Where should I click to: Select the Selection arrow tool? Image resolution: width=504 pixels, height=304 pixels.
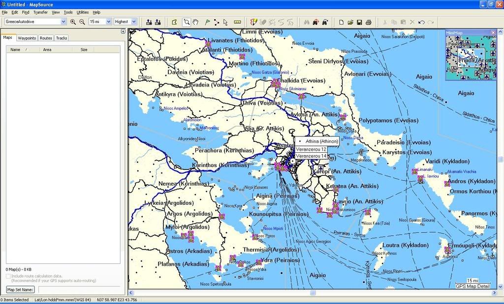point(225,22)
